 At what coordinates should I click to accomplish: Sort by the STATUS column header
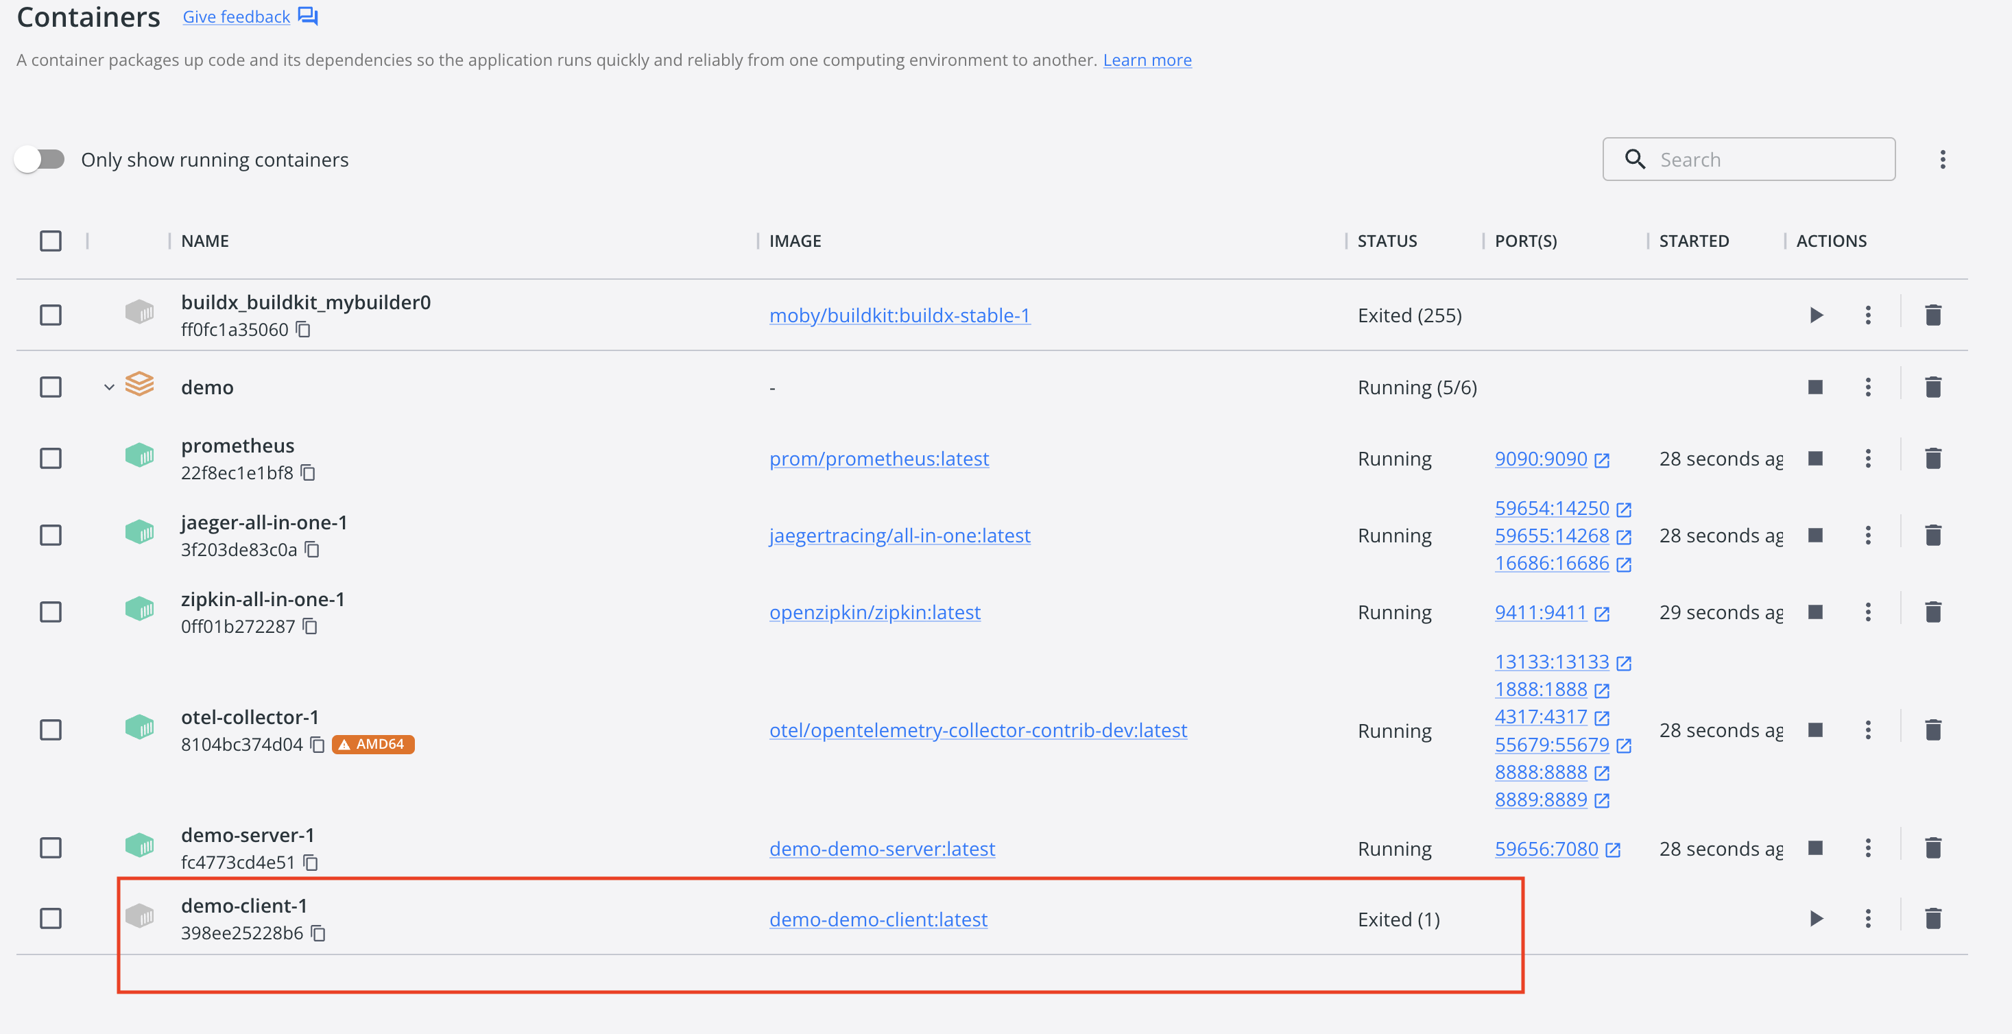coord(1387,241)
